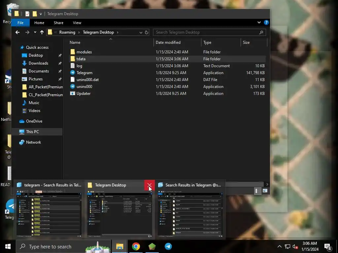Open the green gem app in taskbar
338x253 pixels.
(x=152, y=246)
